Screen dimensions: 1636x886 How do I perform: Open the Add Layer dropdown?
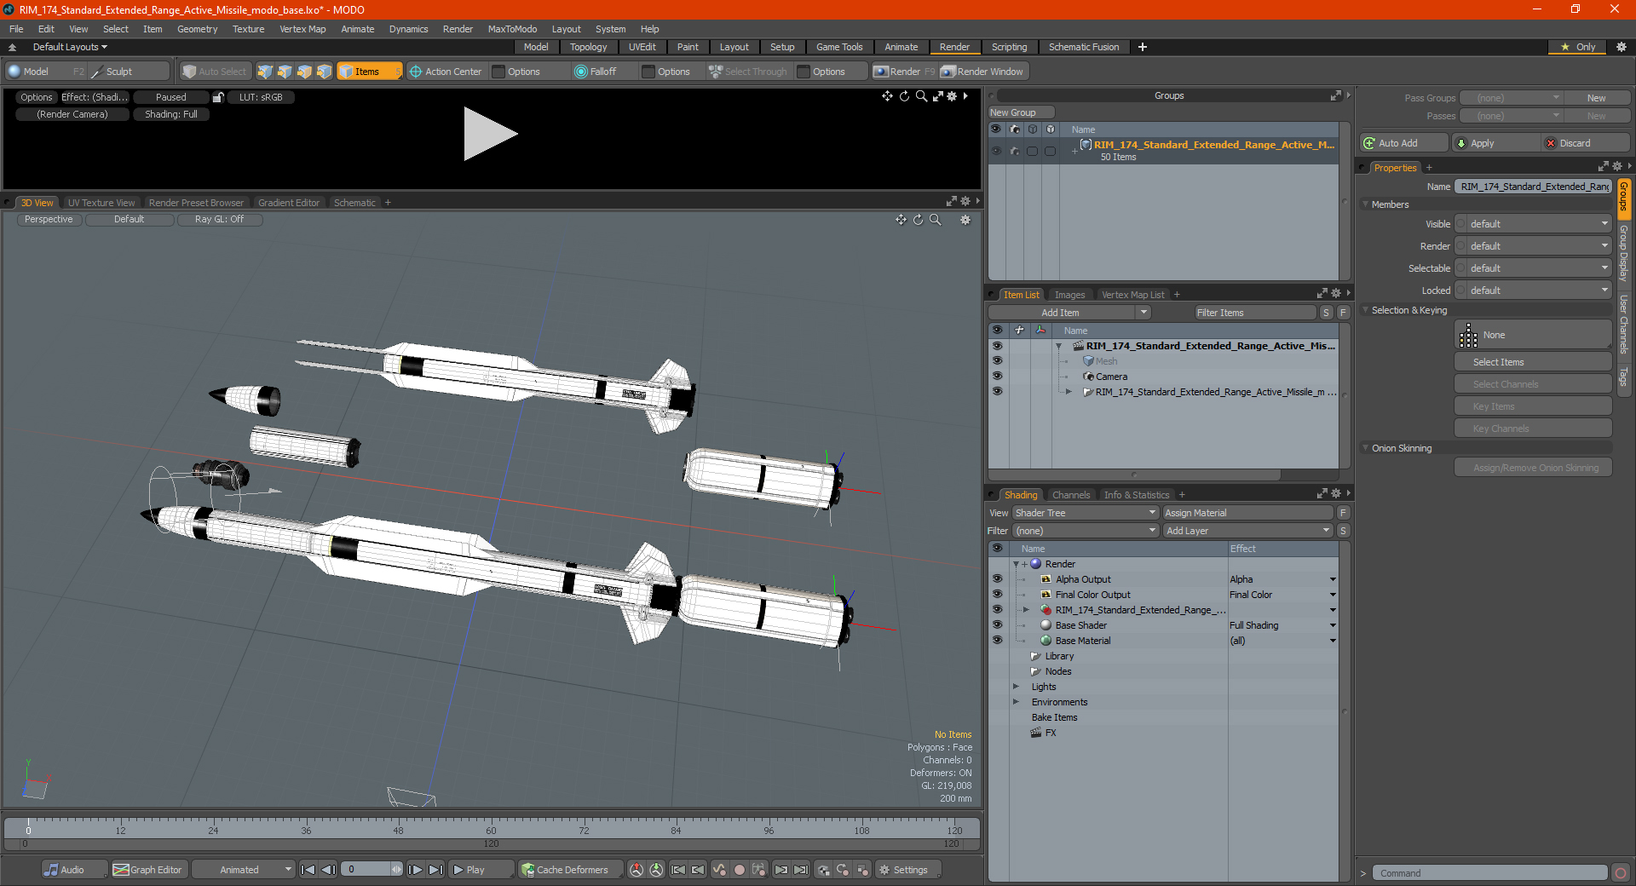coord(1247,531)
